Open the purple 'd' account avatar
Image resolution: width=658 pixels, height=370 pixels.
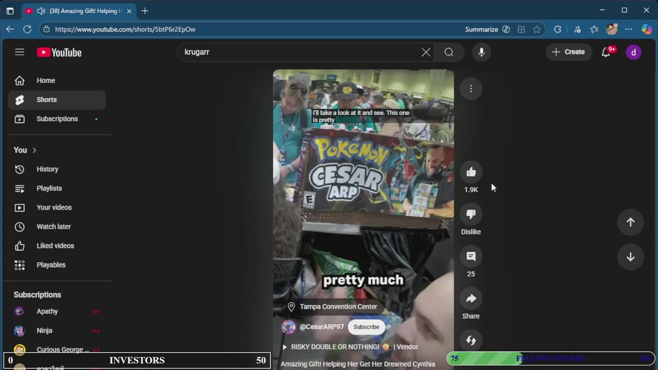point(633,52)
